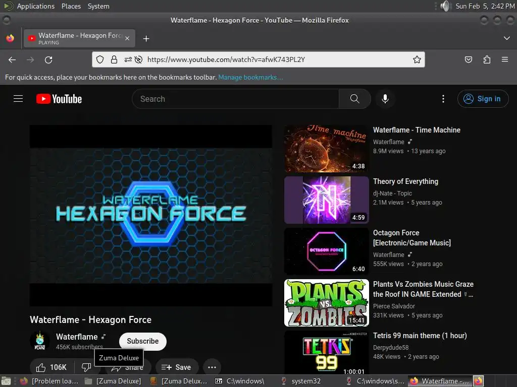Click the Derpydude58 channel name
This screenshot has width=517, height=387.
391,348
